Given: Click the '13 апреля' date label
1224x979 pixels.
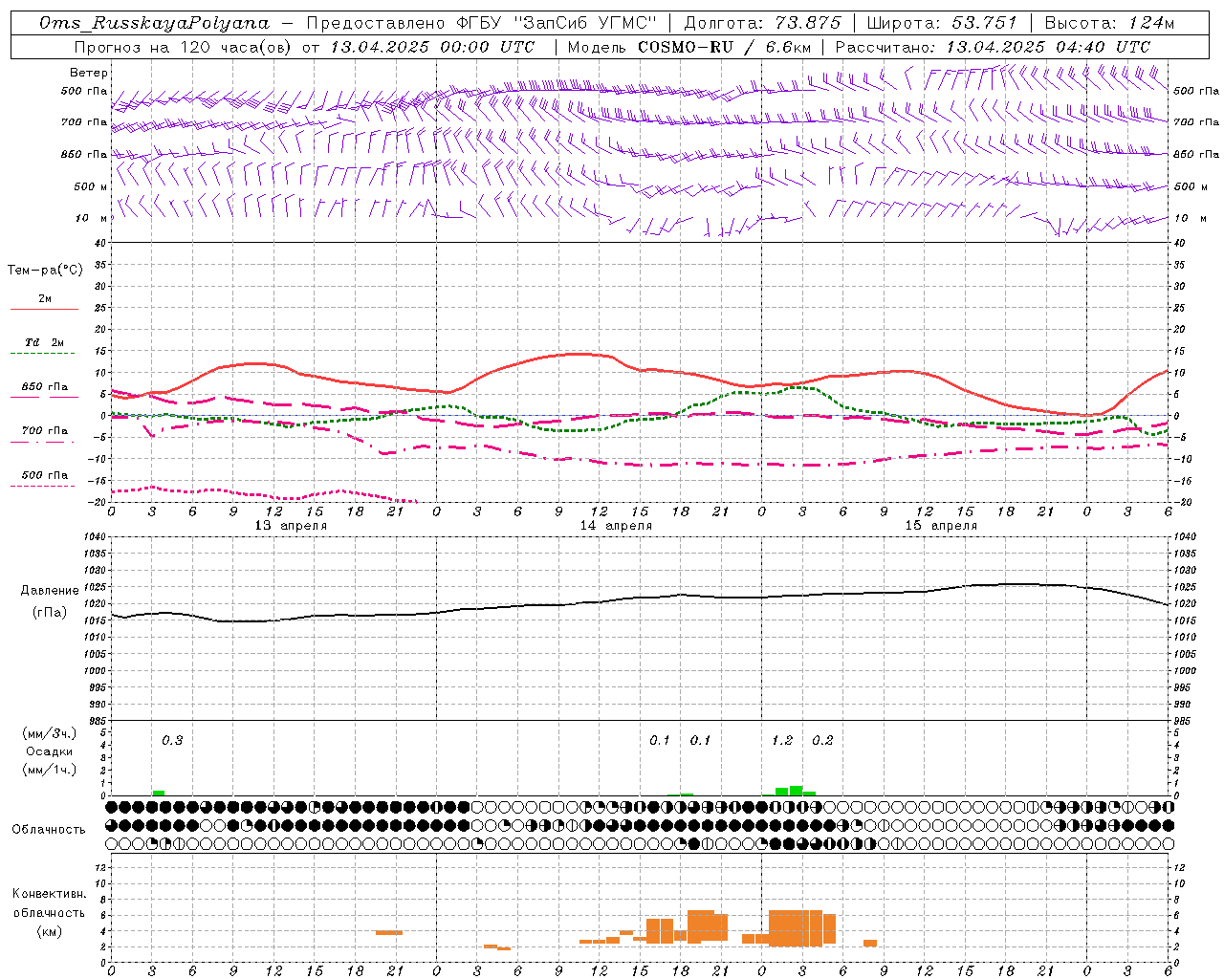Looking at the screenshot, I should [291, 526].
